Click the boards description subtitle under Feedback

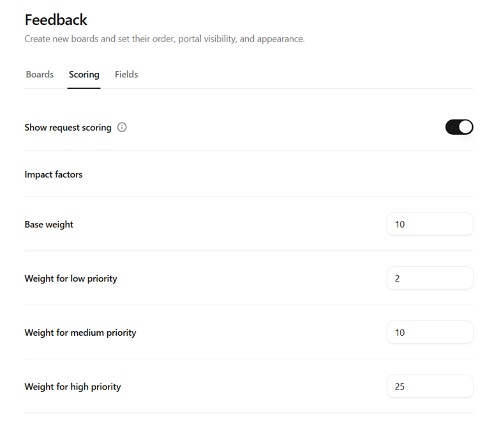coord(165,39)
